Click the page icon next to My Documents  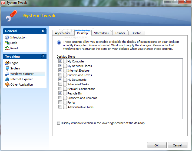pyautogui.click(x=65, y=80)
